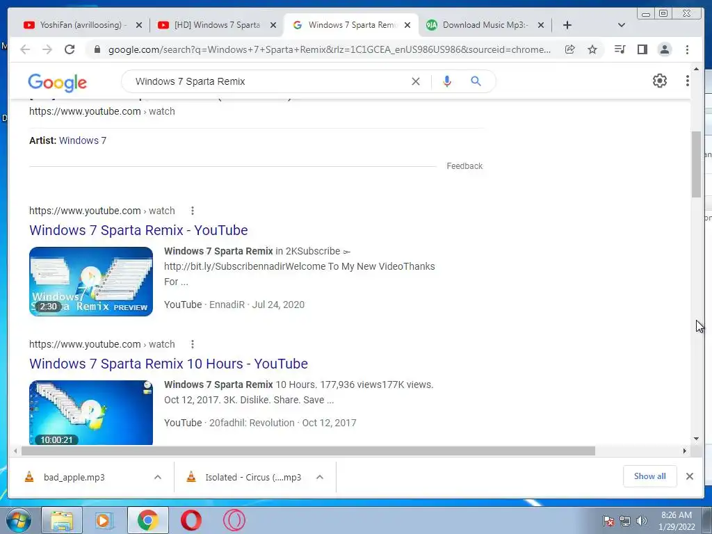Viewport: 712px width, 534px height.
Task: Open the Action Center flag icon
Action: click(x=608, y=521)
